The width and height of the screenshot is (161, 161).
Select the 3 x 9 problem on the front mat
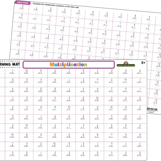(12, 154)
